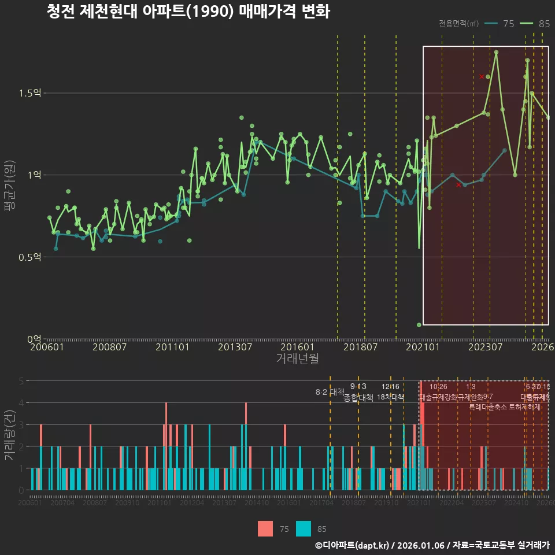Click the final 85 point at right edge
Screen dimensions: 555x555
pos(548,117)
